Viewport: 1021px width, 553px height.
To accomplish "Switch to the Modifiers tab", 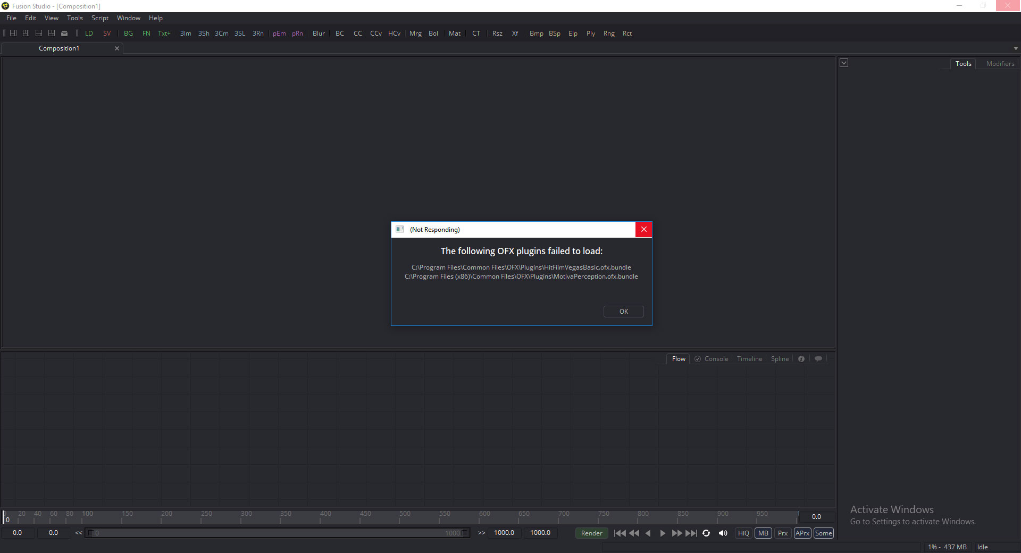I will click(1000, 64).
